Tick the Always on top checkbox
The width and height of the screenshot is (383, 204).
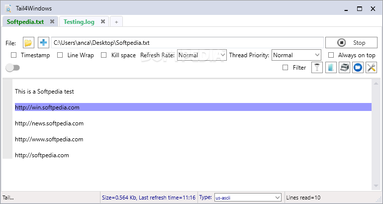click(331, 55)
